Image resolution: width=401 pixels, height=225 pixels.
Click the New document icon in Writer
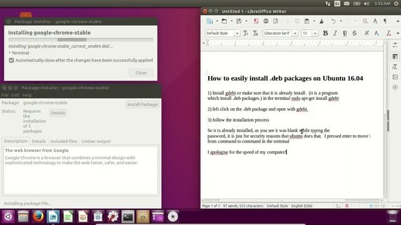210,21
